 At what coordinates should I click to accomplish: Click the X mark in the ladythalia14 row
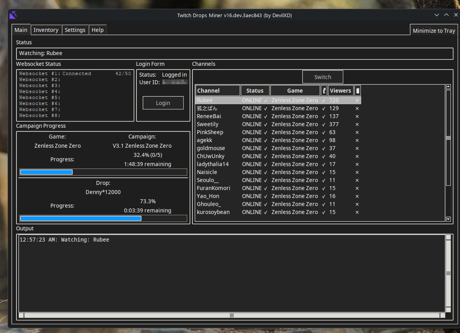coord(357,164)
